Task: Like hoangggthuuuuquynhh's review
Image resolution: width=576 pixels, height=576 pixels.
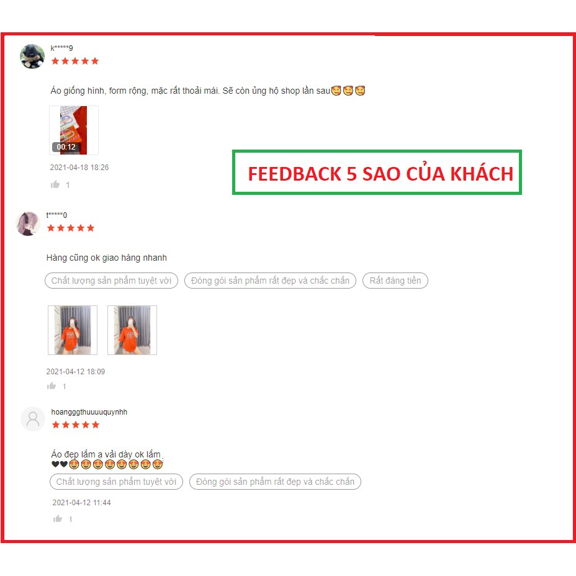Action: (58, 519)
